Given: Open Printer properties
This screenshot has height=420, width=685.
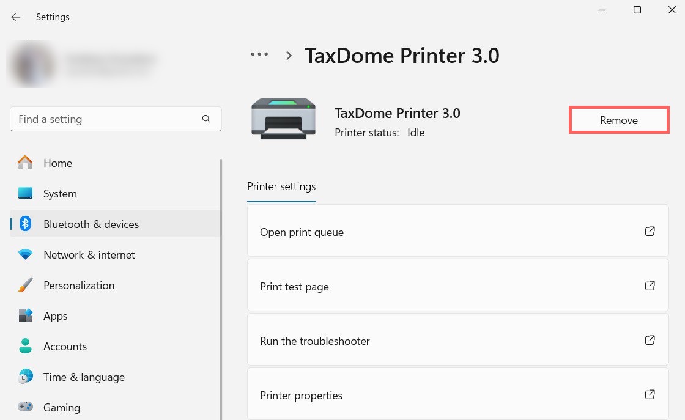Looking at the screenshot, I should pos(457,396).
